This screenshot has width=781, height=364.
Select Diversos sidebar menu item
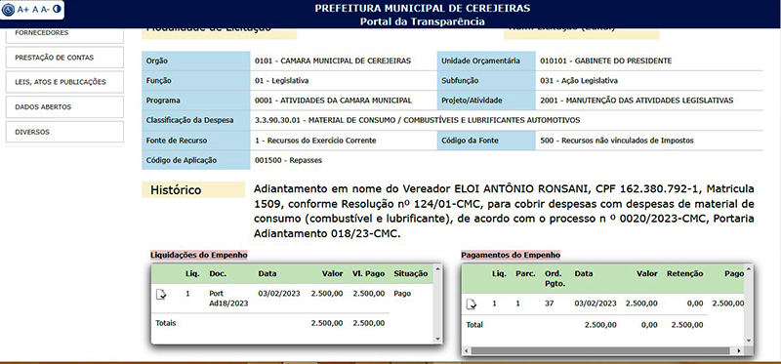coord(64,132)
